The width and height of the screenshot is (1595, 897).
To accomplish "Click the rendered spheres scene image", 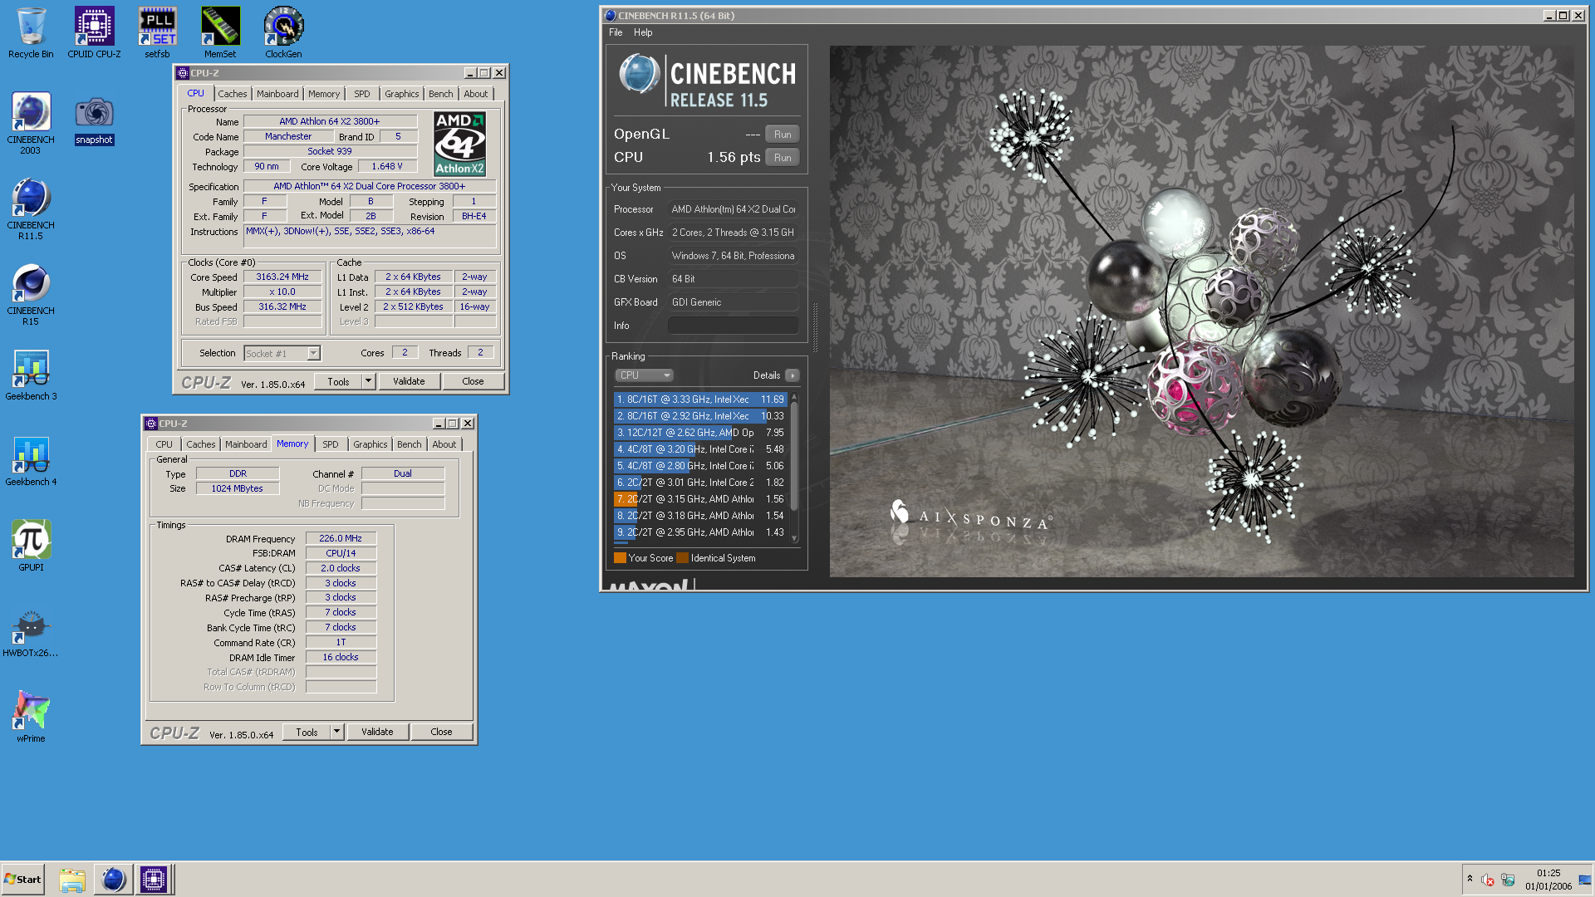I will (1201, 311).
